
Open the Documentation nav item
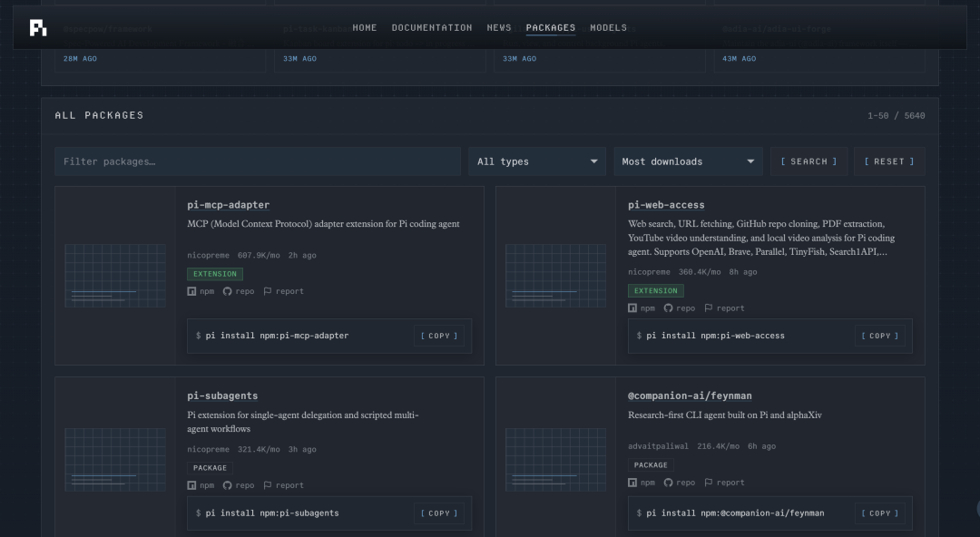click(432, 27)
